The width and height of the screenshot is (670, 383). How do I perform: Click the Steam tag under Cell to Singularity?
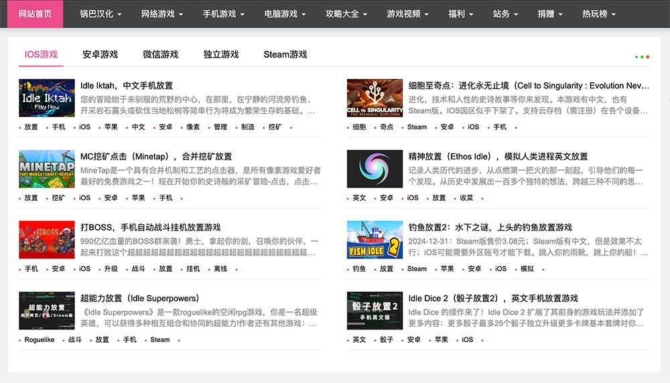tap(417, 127)
